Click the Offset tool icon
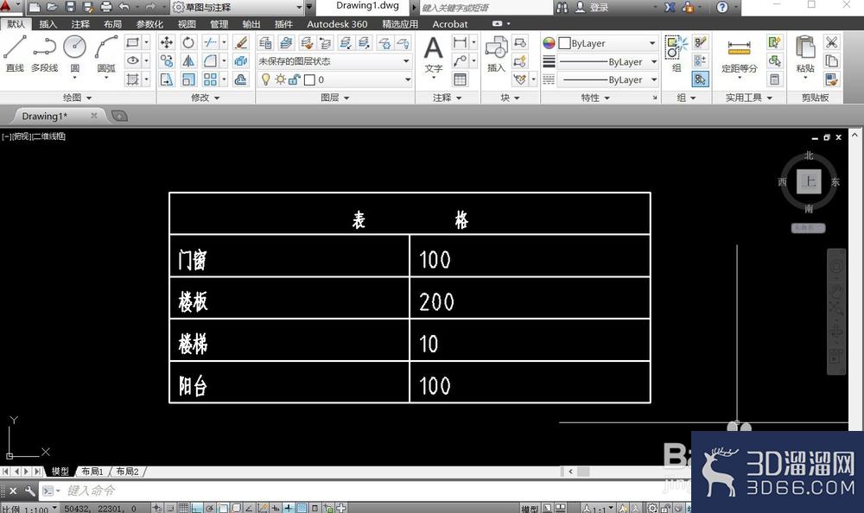 point(241,80)
